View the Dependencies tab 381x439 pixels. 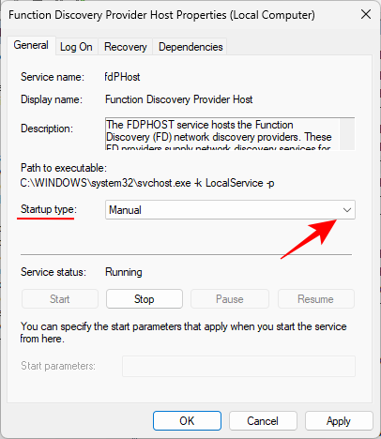tap(190, 47)
